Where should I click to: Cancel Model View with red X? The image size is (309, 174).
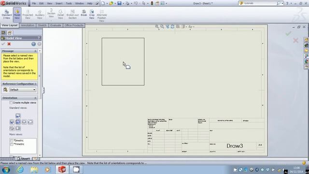pos(9,44)
